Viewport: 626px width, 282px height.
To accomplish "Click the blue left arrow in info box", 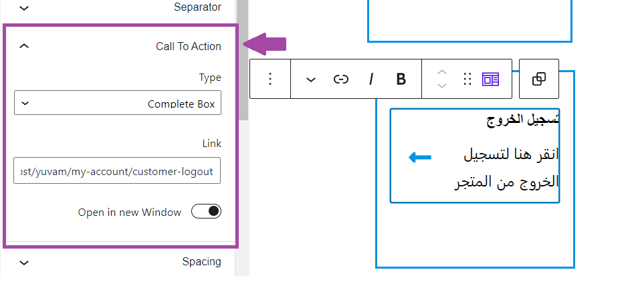I will point(420,157).
